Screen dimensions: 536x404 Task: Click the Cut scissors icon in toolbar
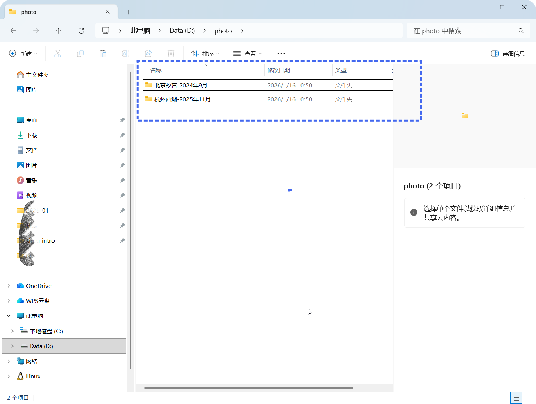coord(58,54)
